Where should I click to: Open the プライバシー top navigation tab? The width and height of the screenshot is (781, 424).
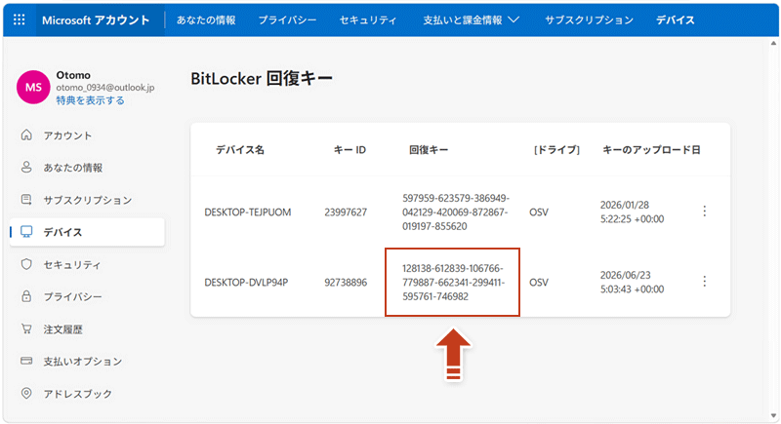(287, 19)
